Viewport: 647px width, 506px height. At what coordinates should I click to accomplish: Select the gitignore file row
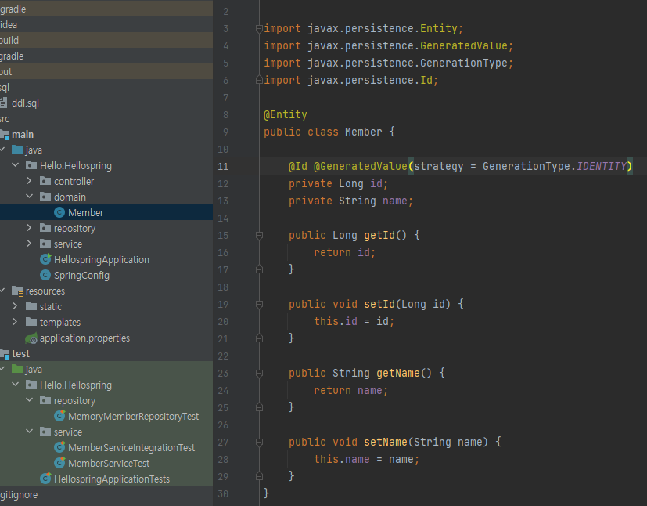point(106,494)
